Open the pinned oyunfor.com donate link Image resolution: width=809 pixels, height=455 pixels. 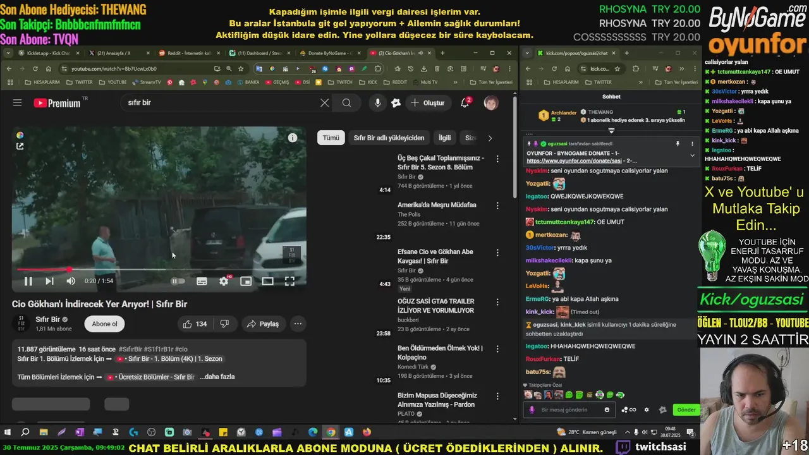(x=574, y=161)
